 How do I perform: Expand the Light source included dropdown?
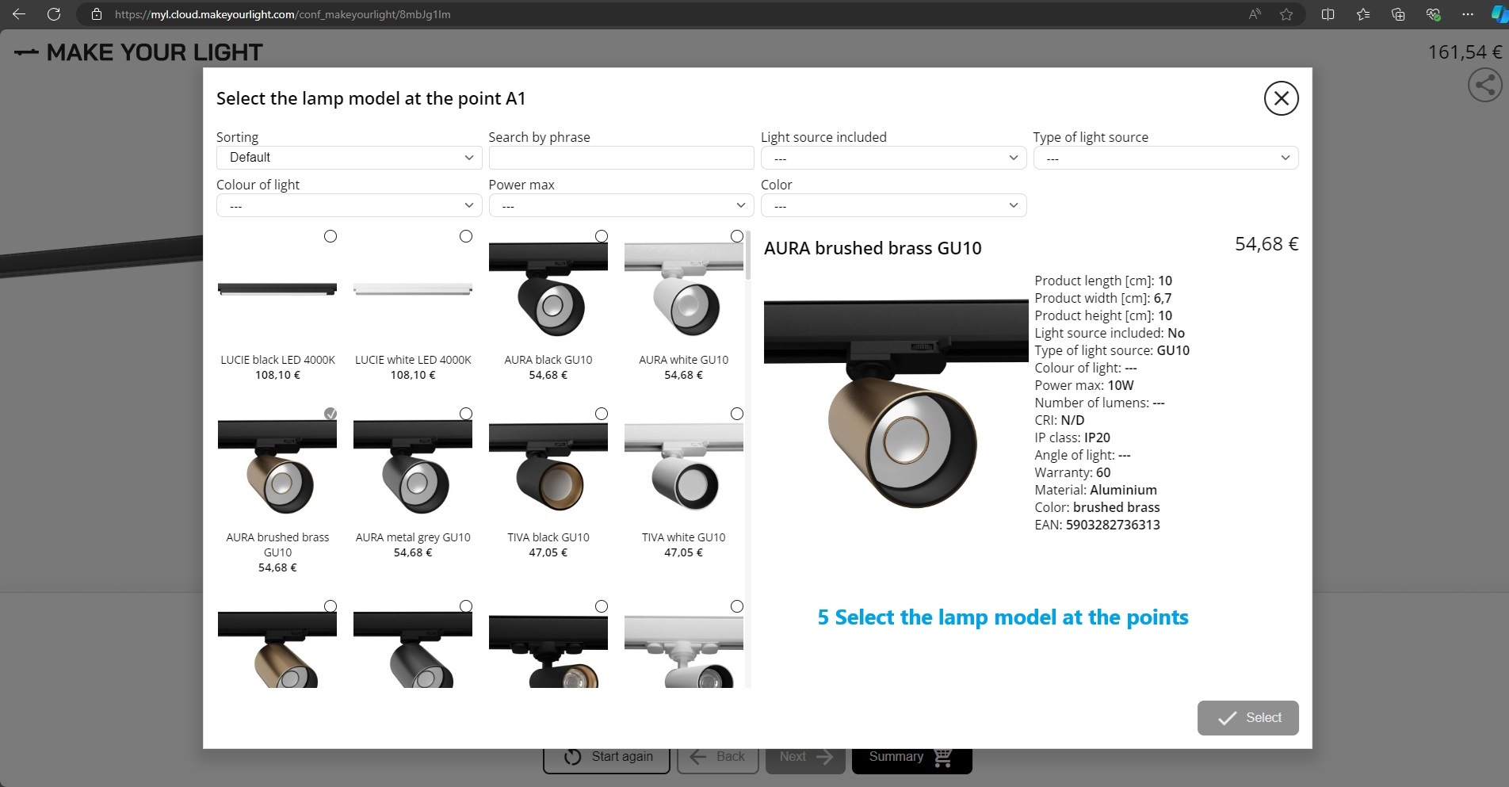click(x=893, y=159)
